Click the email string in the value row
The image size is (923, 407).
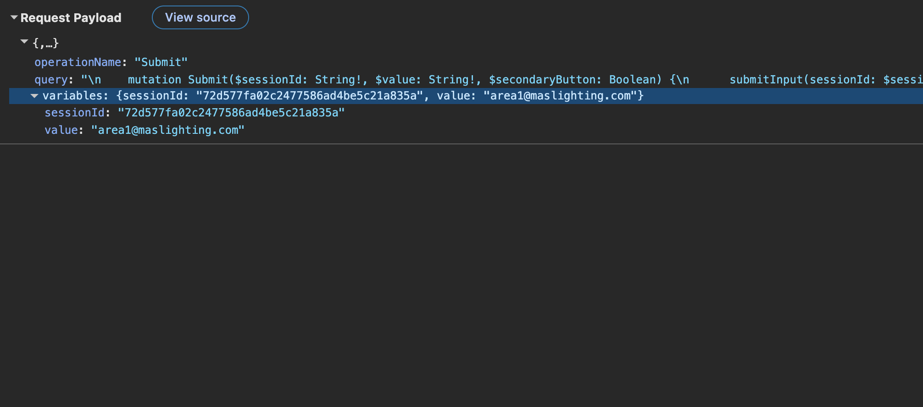click(x=168, y=130)
